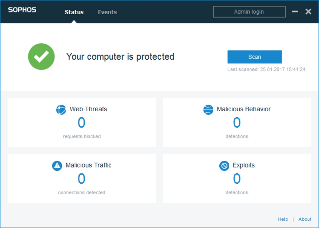Click the Sophos logo
Screen dimensions: 319x228
(x=22, y=10)
